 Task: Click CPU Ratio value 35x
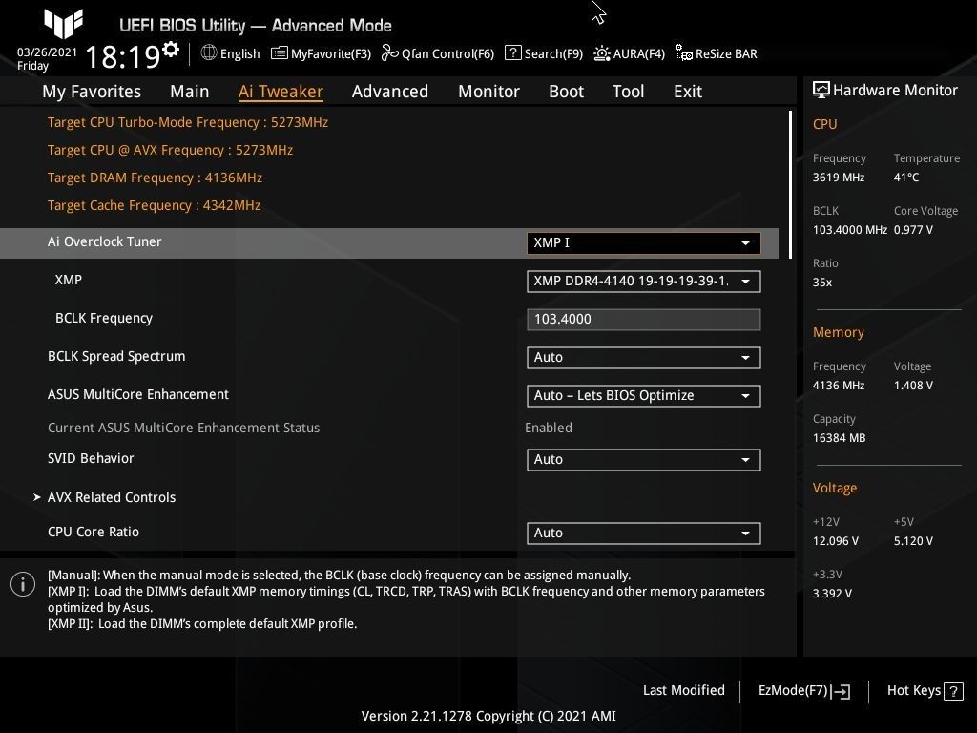coord(822,282)
